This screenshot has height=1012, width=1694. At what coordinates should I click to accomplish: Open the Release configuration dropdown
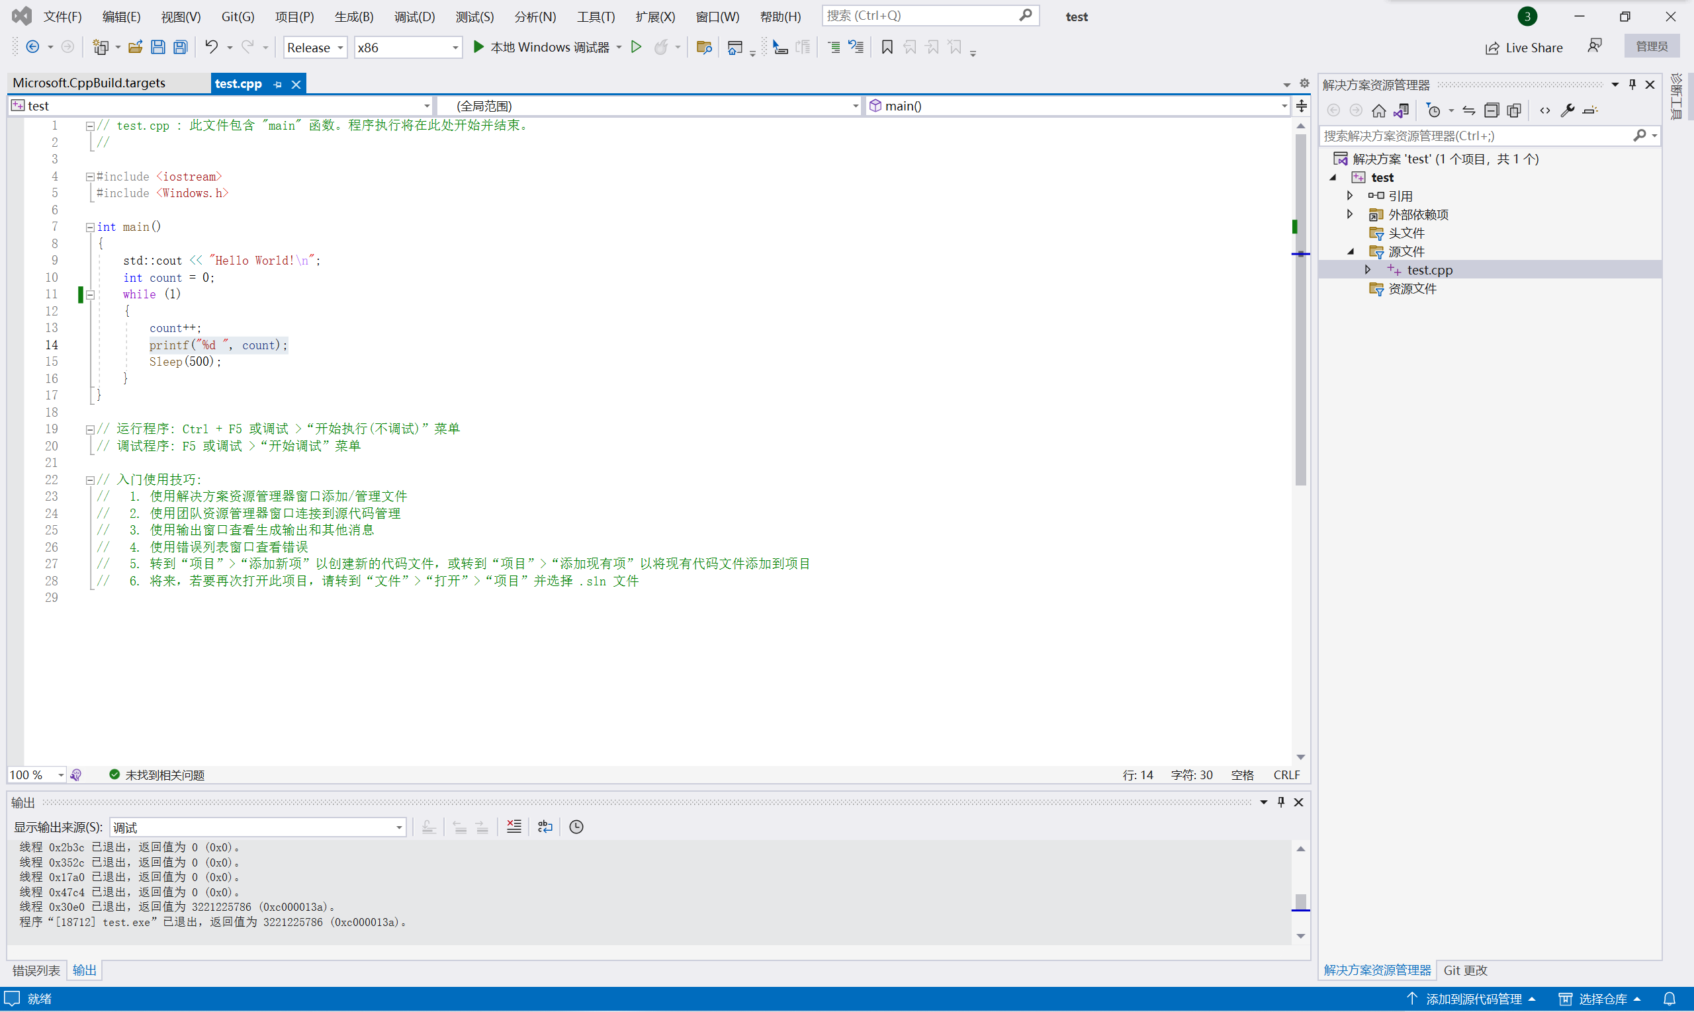pyautogui.click(x=315, y=47)
